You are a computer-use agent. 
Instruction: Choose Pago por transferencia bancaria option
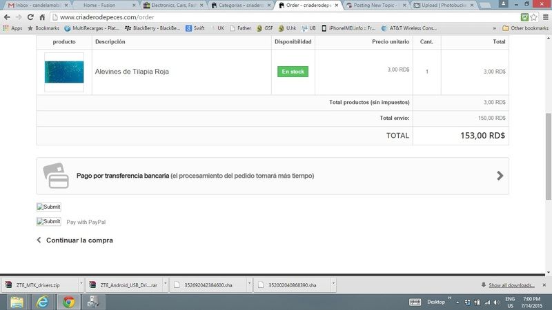273,176
